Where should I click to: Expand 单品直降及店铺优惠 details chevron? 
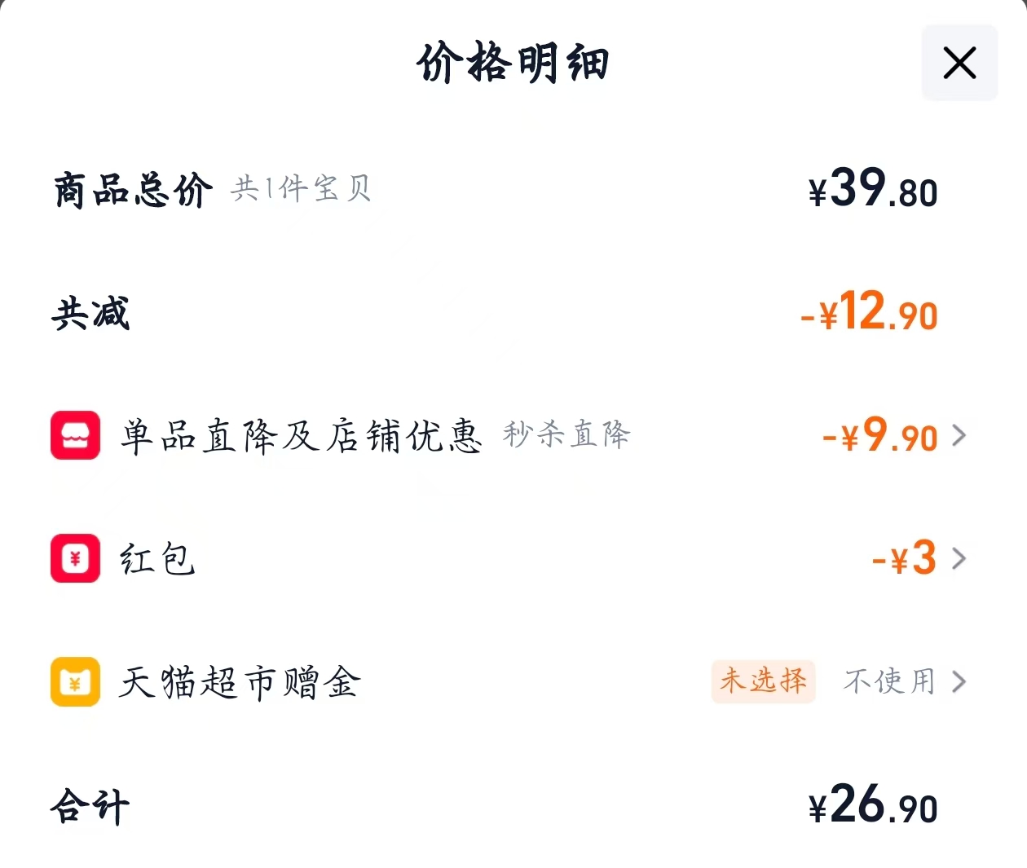click(960, 436)
